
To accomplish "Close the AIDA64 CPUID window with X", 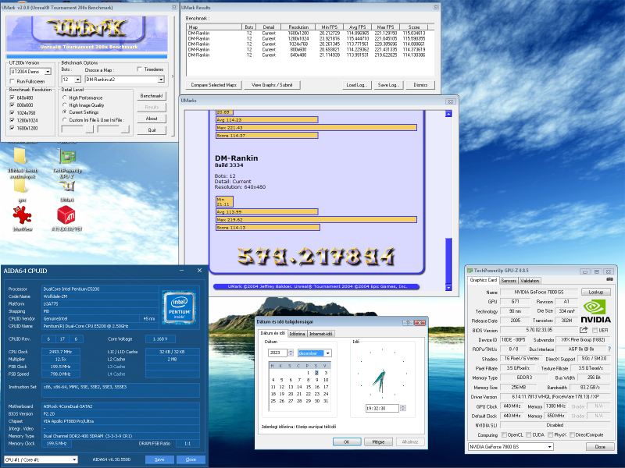I will [199, 271].
